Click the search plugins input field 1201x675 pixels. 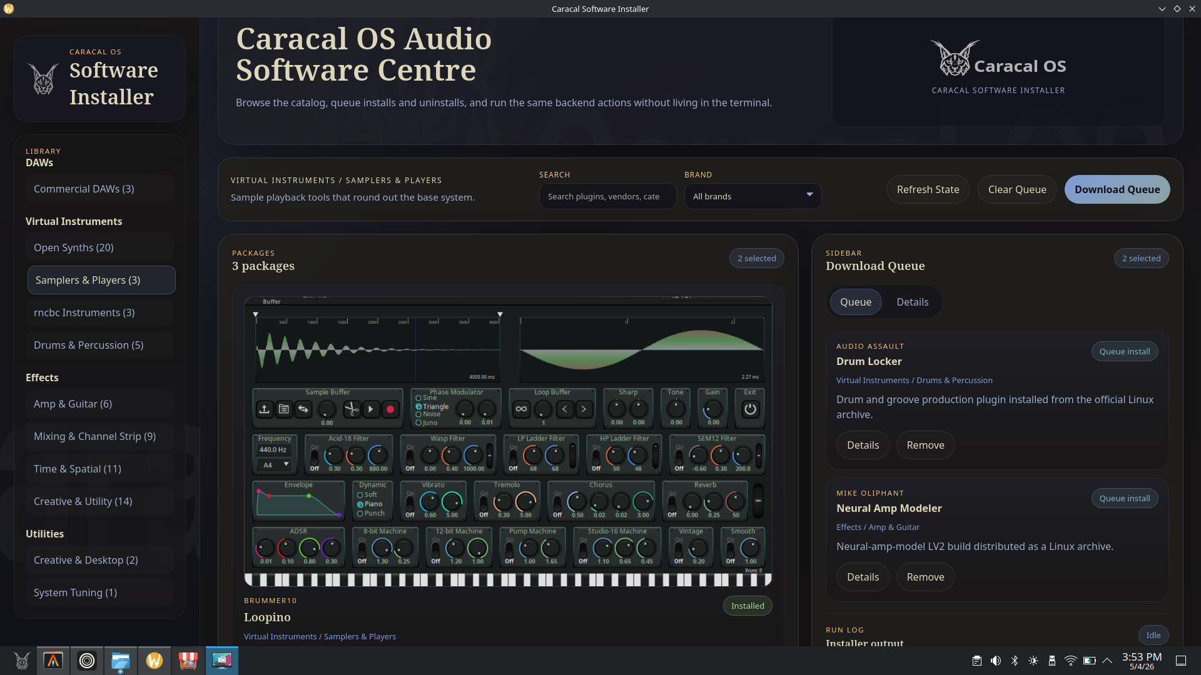click(x=607, y=196)
